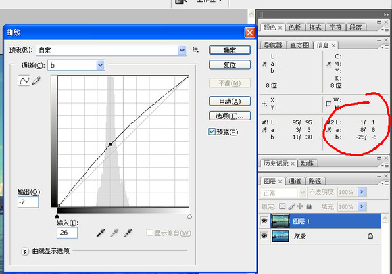Select the curve point editing tool
Image resolution: width=392 pixels, height=274 pixels.
click(x=24, y=81)
